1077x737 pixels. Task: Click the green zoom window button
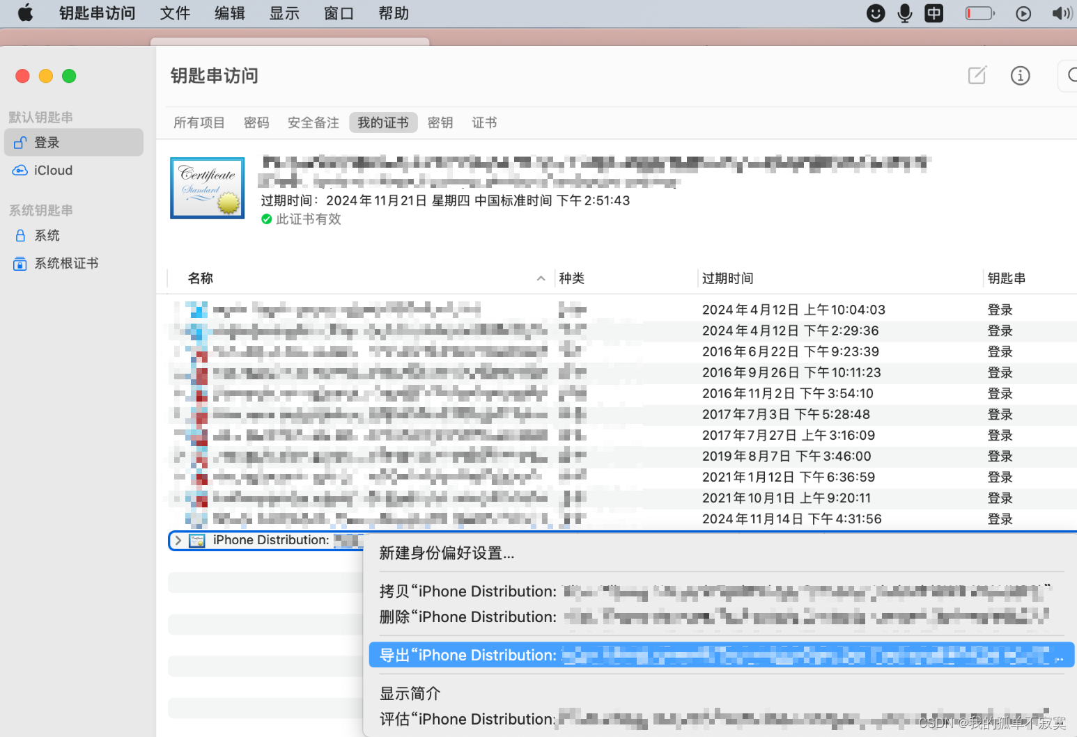click(69, 76)
